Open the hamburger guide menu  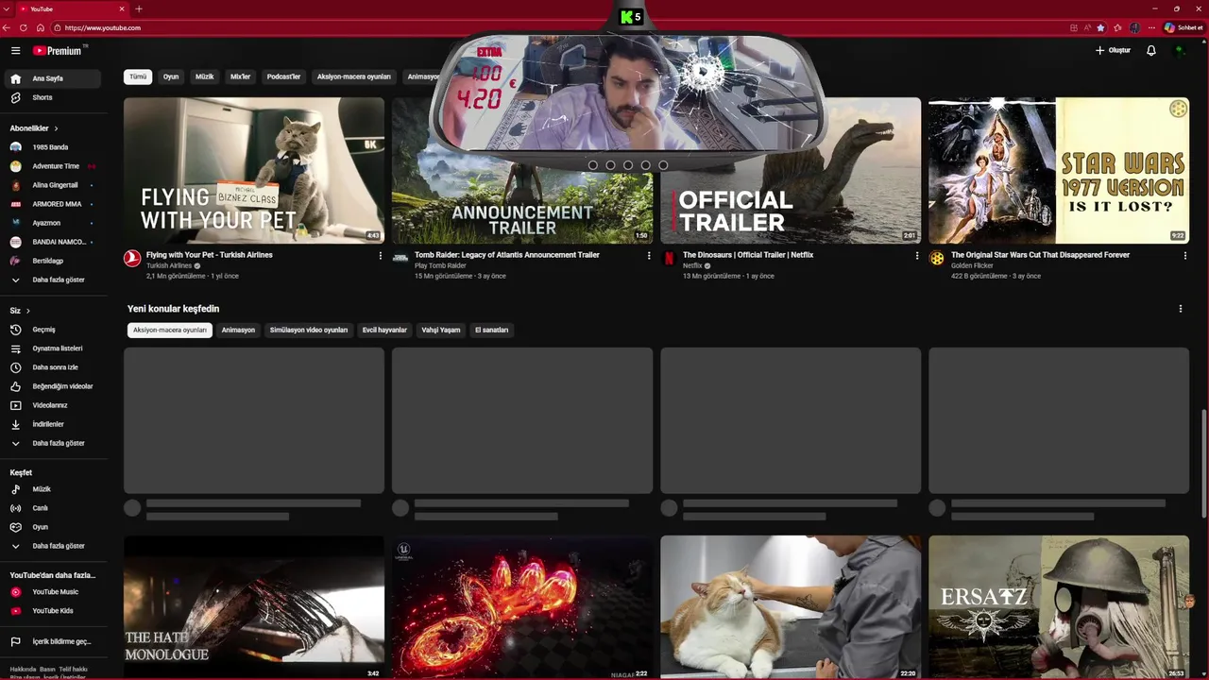pyautogui.click(x=15, y=50)
